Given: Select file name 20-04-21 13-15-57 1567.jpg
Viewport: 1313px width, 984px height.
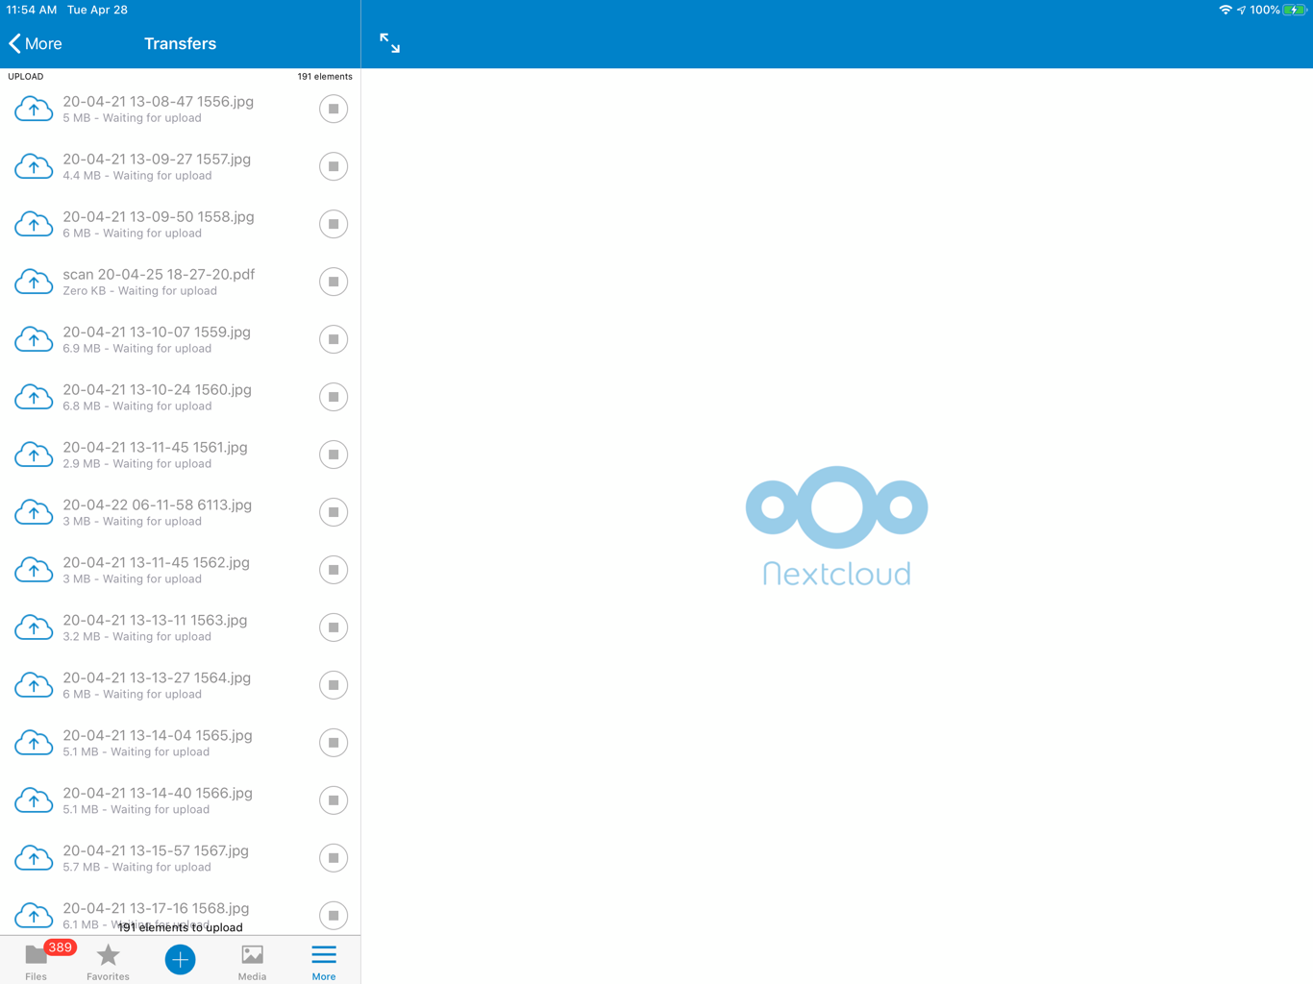Looking at the screenshot, I should [156, 850].
